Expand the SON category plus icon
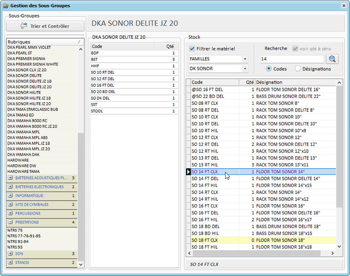This screenshot has height=276, width=350. tap(10, 254)
